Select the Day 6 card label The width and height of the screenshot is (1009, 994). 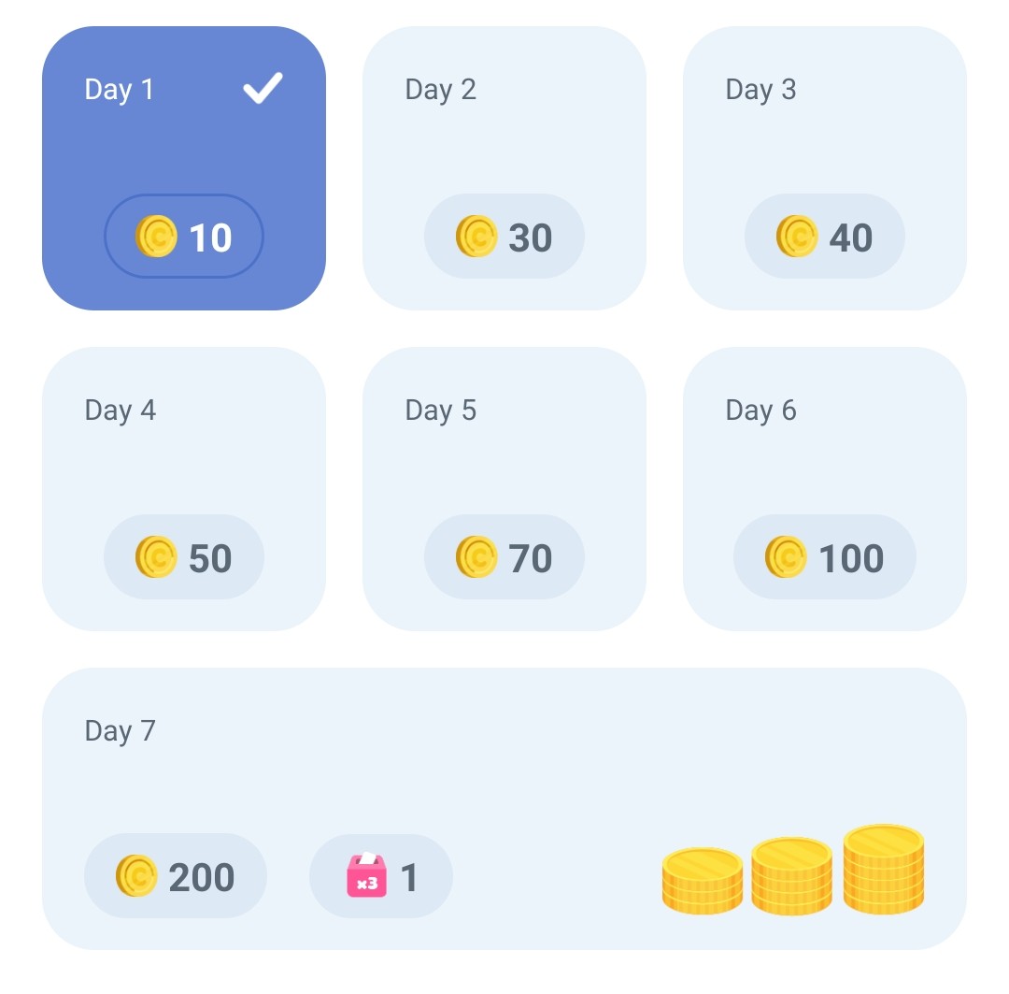pos(761,411)
